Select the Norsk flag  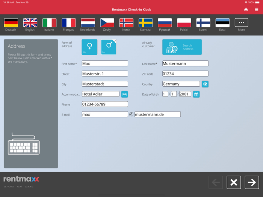(126, 23)
